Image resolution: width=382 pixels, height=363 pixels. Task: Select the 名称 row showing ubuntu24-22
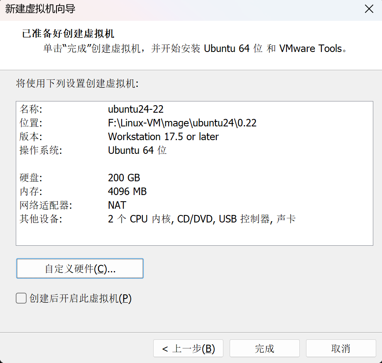[125, 109]
